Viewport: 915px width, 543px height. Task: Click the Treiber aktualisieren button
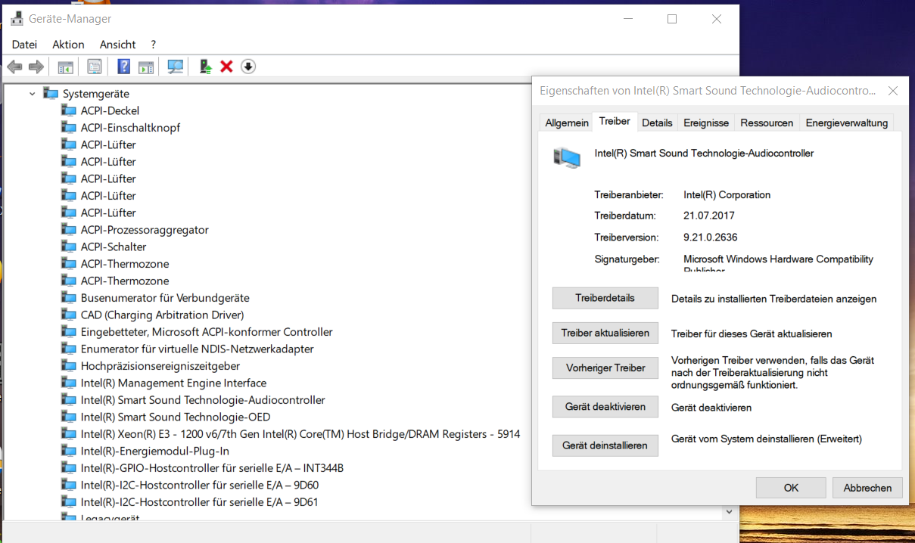605,333
